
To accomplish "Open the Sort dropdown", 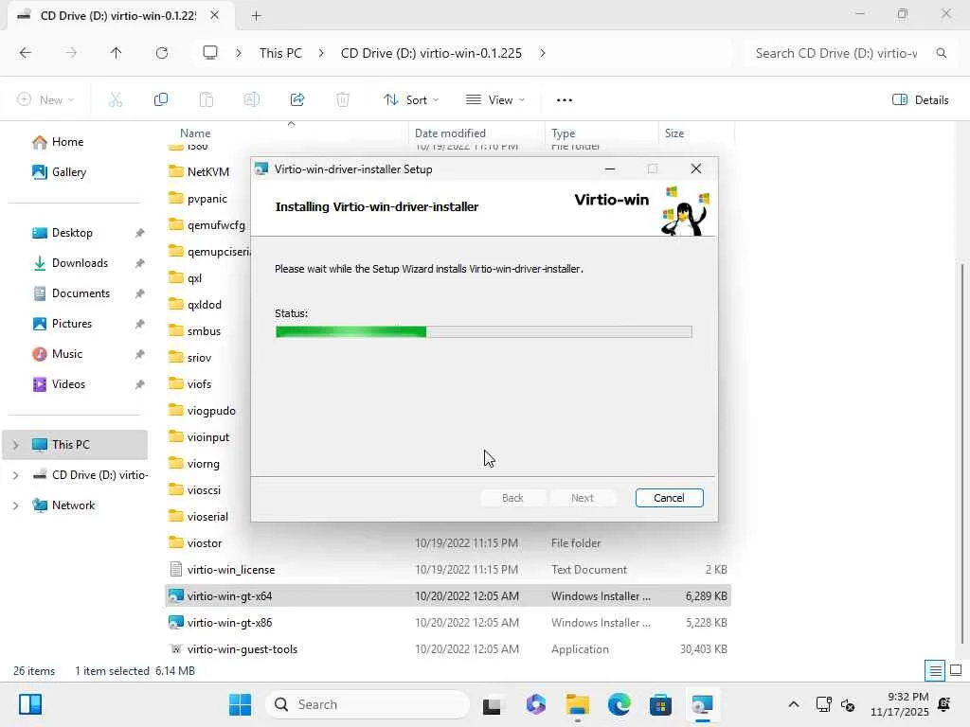I will [411, 99].
